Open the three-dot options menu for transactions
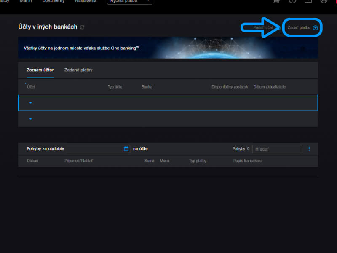 point(309,149)
